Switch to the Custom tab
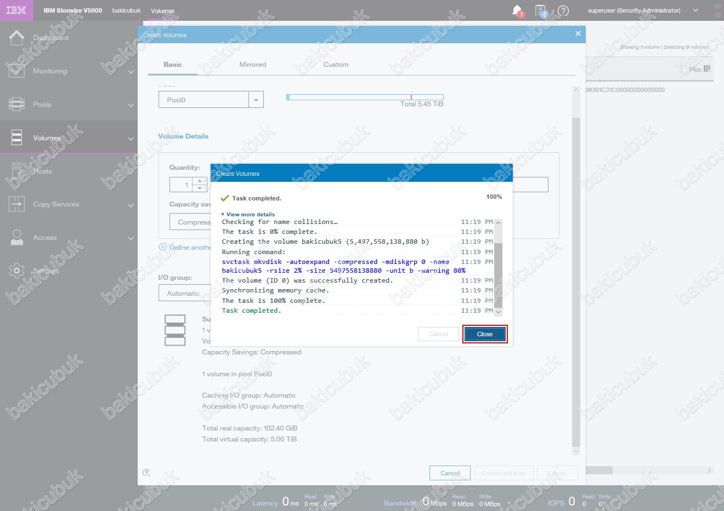The height and width of the screenshot is (511, 724). coord(336,64)
